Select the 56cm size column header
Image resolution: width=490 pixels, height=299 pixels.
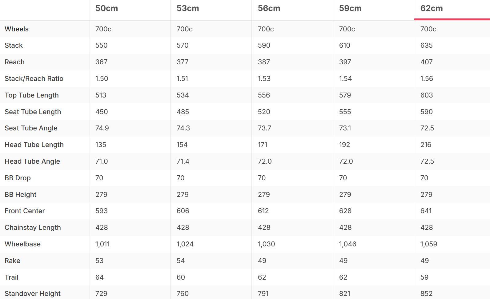pos(269,8)
